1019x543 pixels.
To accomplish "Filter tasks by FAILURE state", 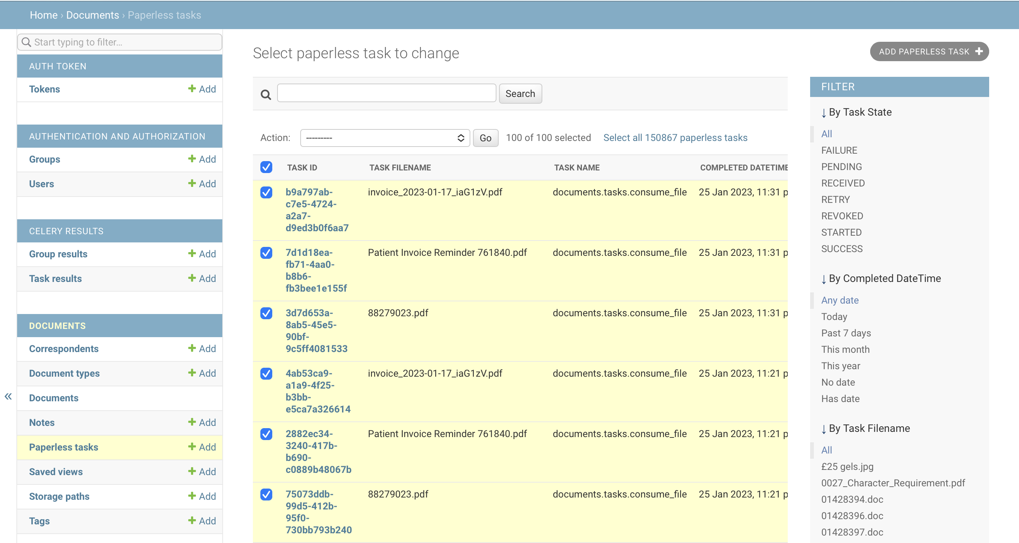I will (x=840, y=150).
